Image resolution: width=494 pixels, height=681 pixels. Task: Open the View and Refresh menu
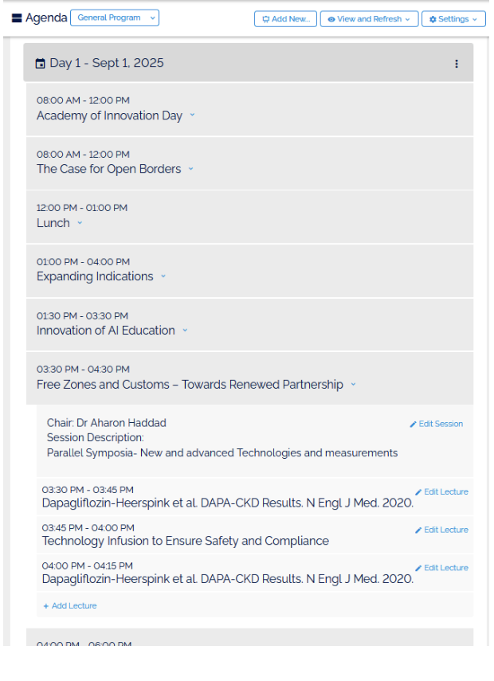[x=369, y=19]
